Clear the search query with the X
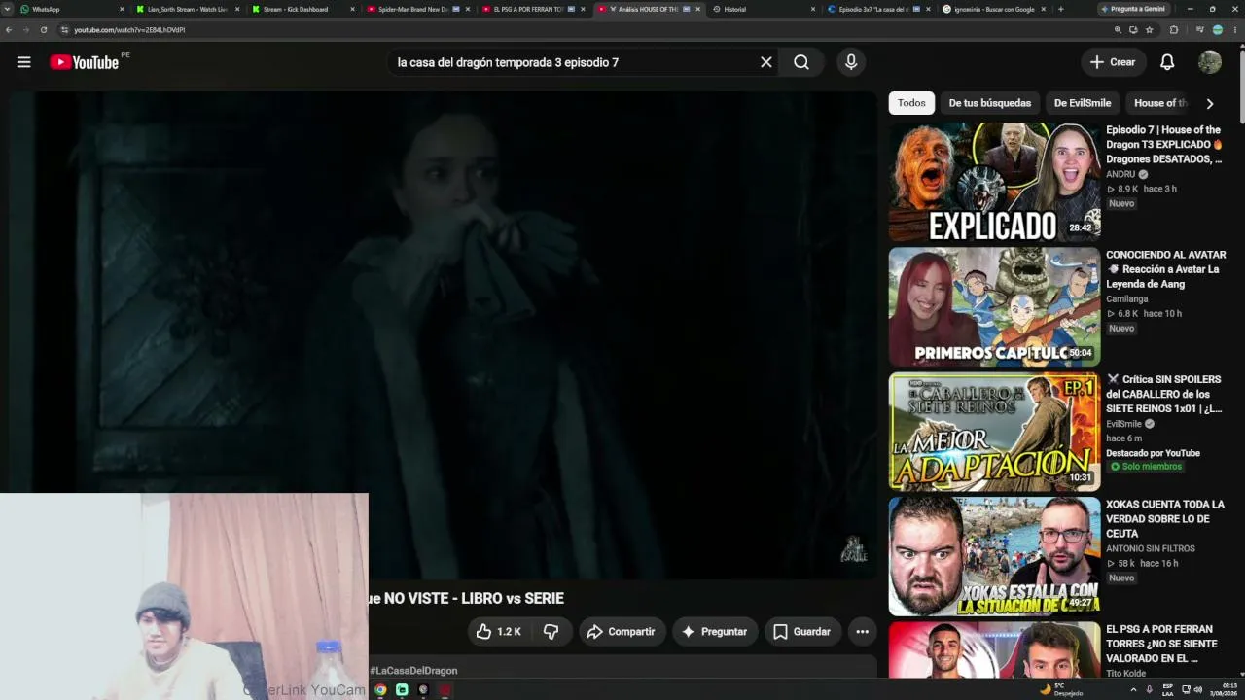The width and height of the screenshot is (1245, 700). pyautogui.click(x=766, y=62)
